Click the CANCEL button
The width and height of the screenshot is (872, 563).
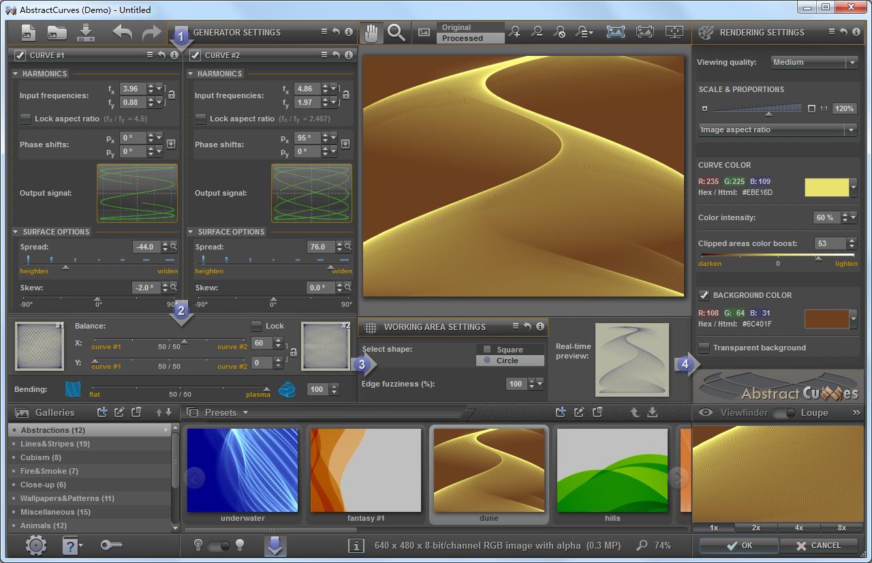(x=818, y=545)
